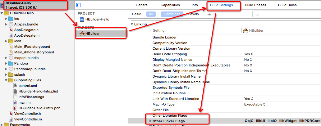Click the mapapi.bundle icon
The height and width of the screenshot is (126, 321).
[x=11, y=58]
